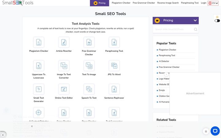Open the Article Rewriter tool icon

(64, 42)
